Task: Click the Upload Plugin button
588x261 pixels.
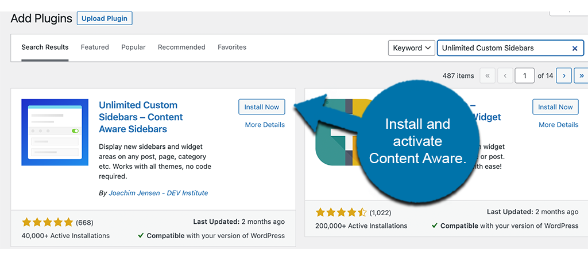Action: tap(105, 18)
